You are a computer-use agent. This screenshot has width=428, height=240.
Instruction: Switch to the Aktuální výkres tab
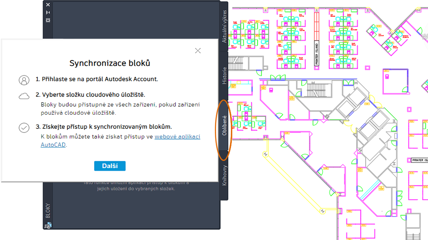pos(224,26)
